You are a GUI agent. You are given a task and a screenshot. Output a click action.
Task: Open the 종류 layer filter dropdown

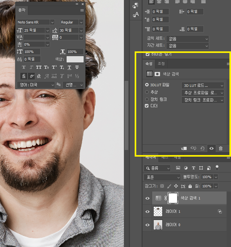coord(157,168)
